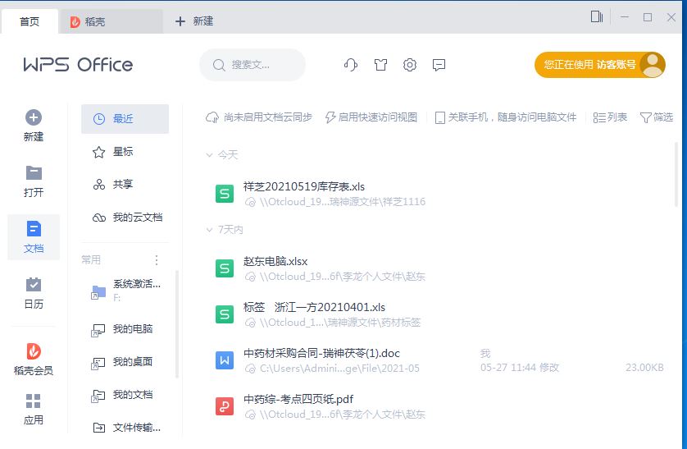Collapse the 7天内 file group

point(209,230)
